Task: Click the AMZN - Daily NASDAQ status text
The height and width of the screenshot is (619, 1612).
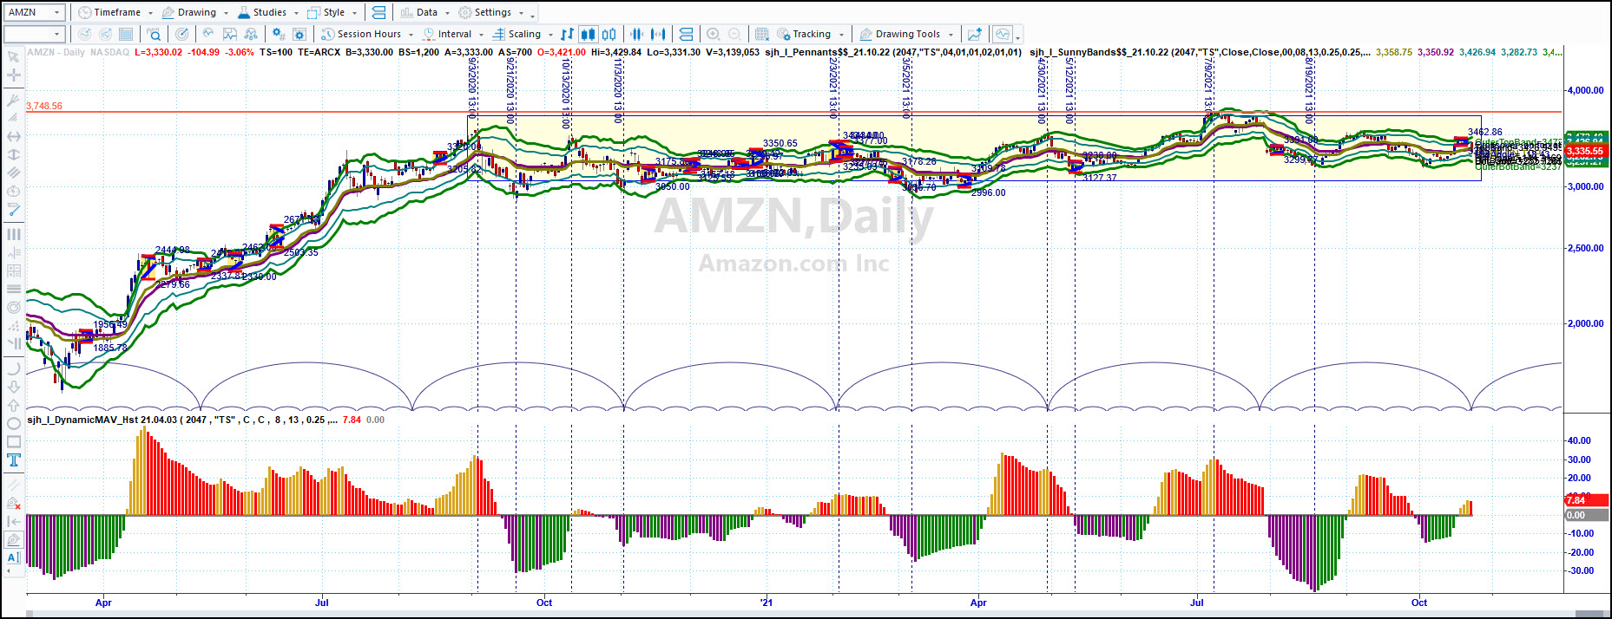Action: pos(78,52)
